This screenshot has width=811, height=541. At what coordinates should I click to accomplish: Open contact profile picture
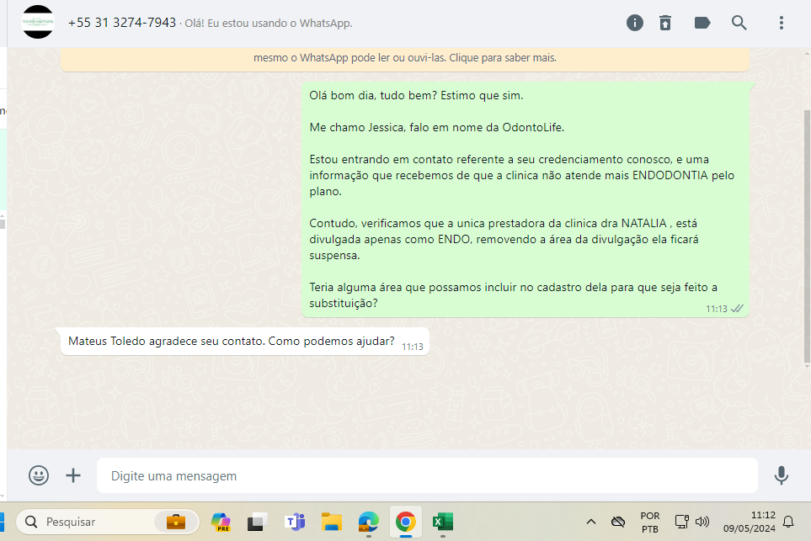38,22
